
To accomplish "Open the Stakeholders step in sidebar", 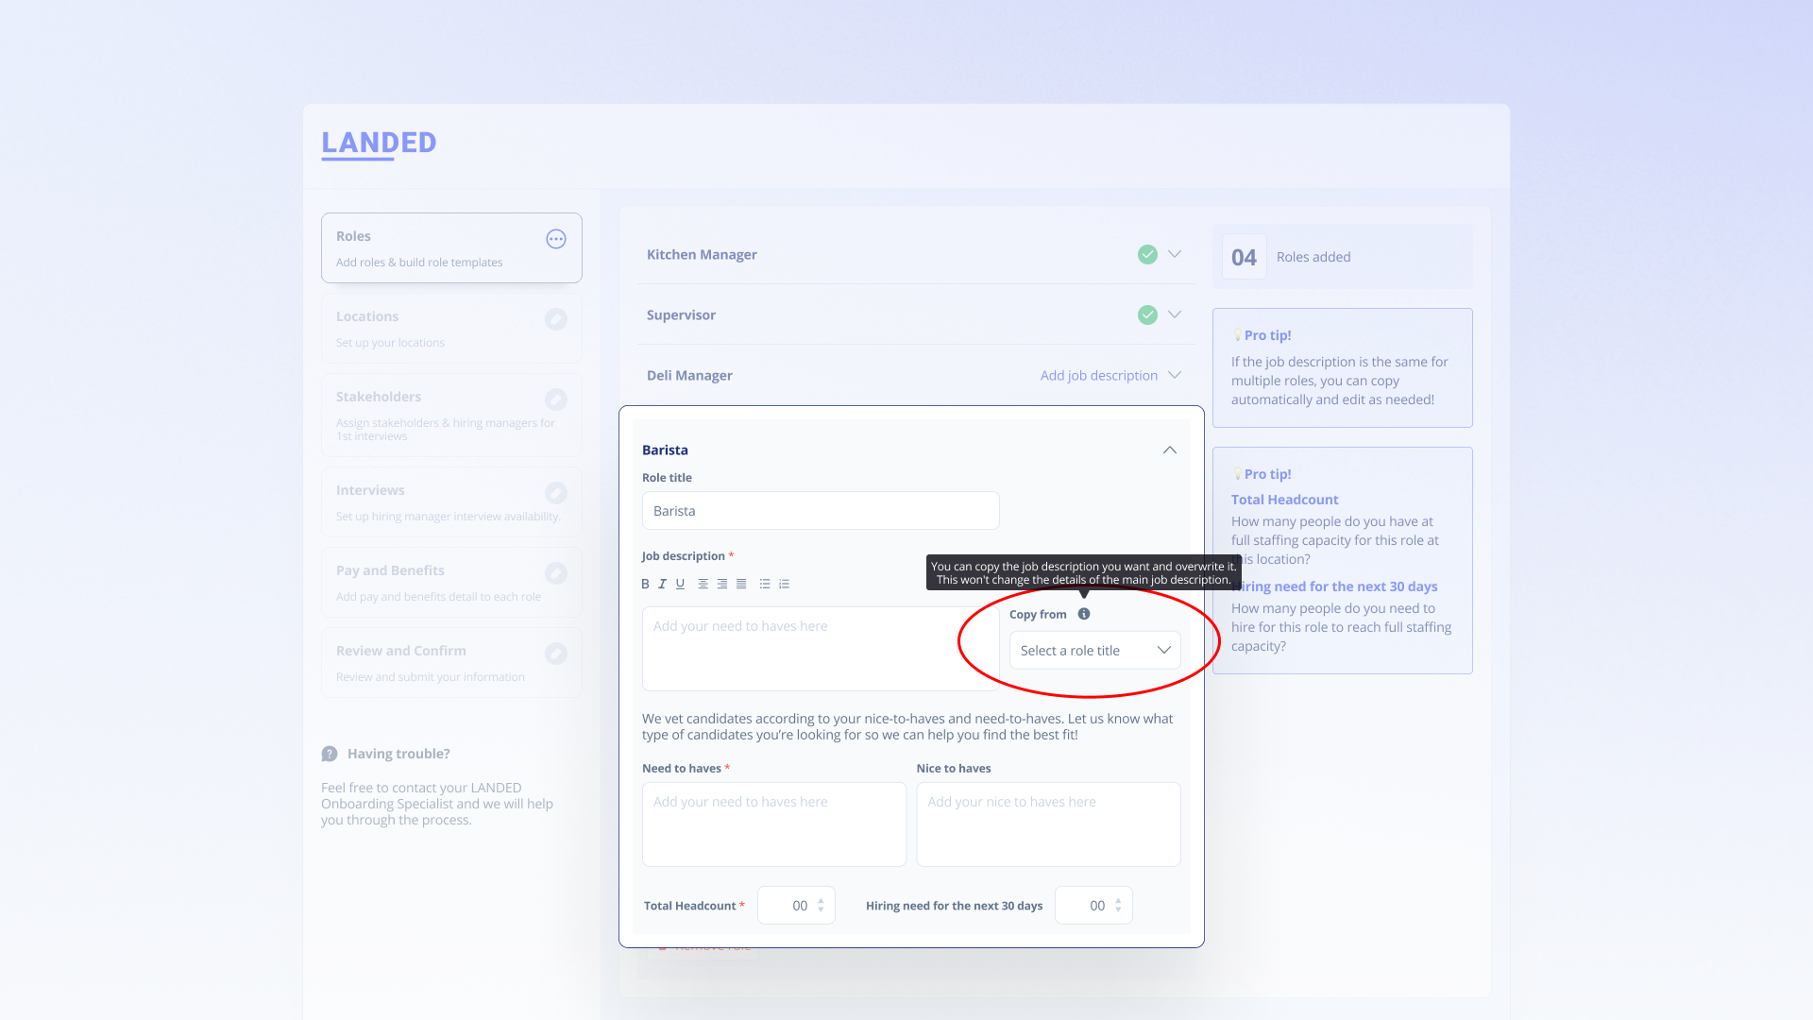I will (451, 415).
